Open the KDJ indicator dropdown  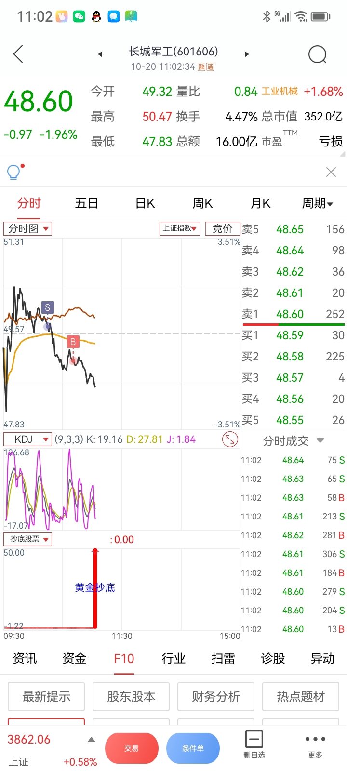pos(27,439)
